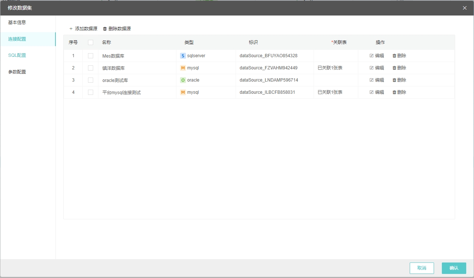This screenshot has height=278, width=474.
Task: Click the sqlserver type label
Action: click(x=196, y=56)
